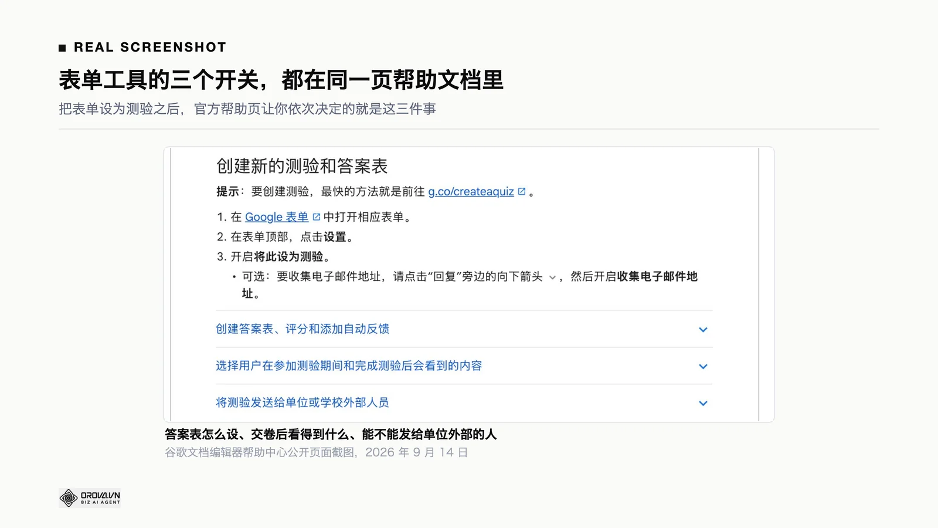The image size is (938, 528).
Task: Click the down-arrow icon after 向下箭头
Action: click(x=552, y=277)
